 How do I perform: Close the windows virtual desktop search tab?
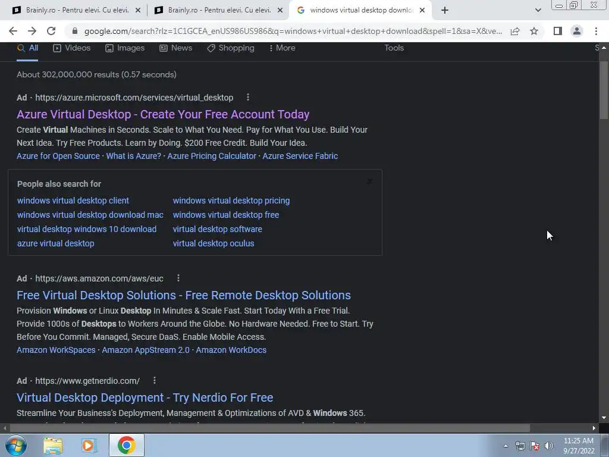(x=422, y=10)
